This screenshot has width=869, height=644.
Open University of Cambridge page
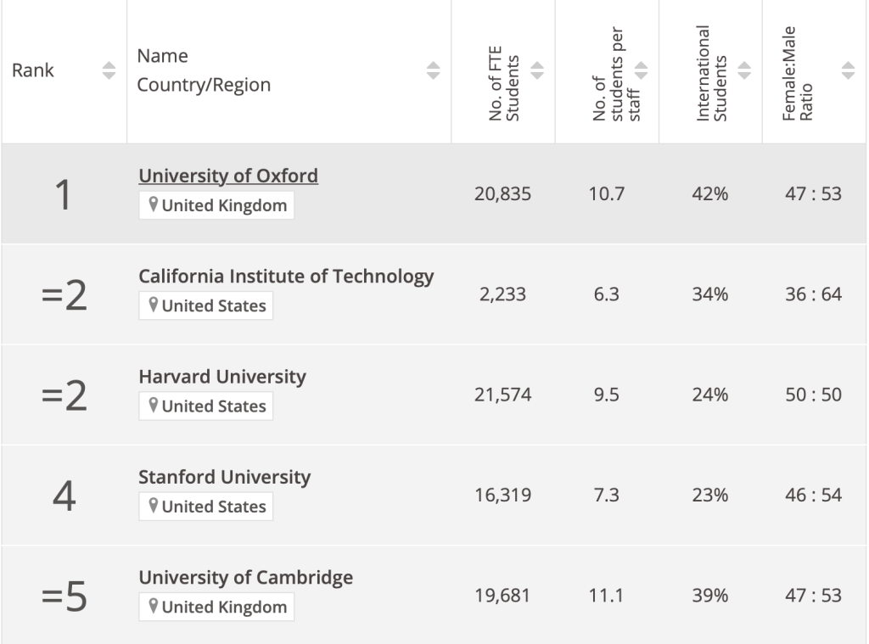tap(245, 577)
